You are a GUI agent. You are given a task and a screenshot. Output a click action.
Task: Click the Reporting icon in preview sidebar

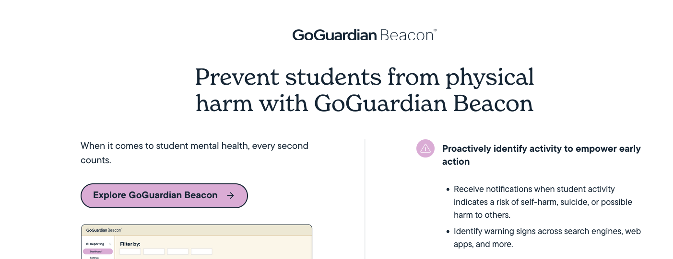point(87,244)
